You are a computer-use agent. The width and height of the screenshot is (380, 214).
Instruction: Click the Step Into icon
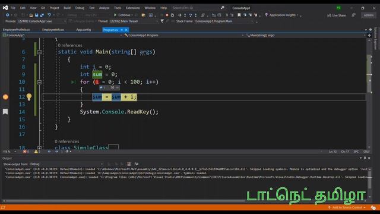185,15
